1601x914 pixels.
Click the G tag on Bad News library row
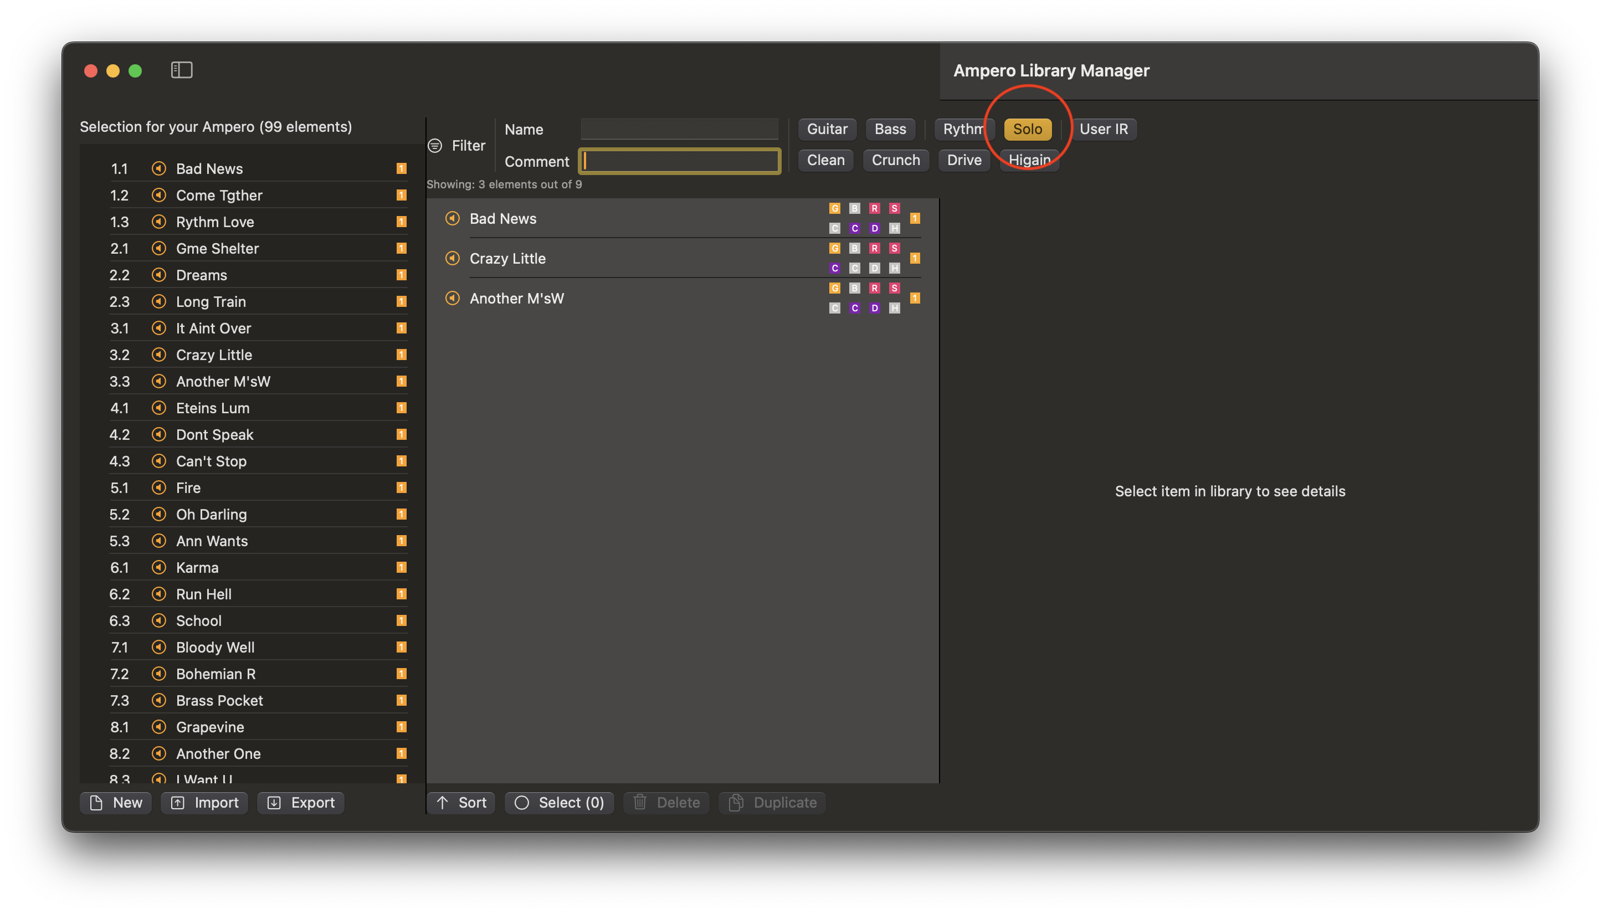coord(834,208)
